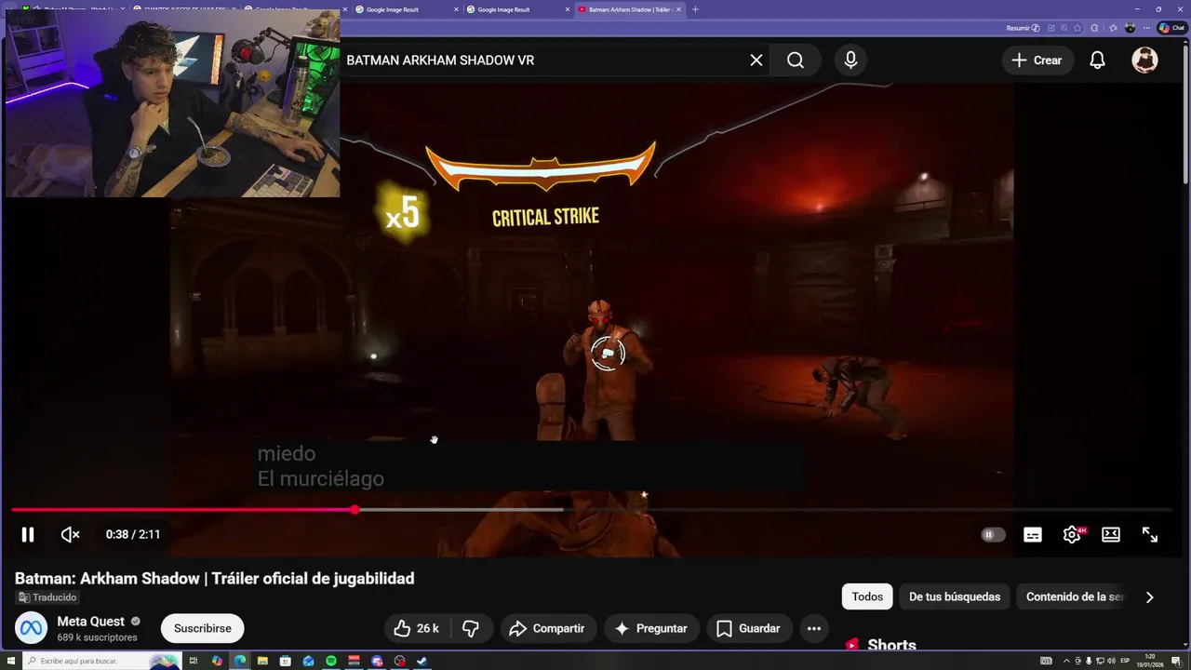Switch to theater mode view
The height and width of the screenshot is (670, 1191).
1111,534
